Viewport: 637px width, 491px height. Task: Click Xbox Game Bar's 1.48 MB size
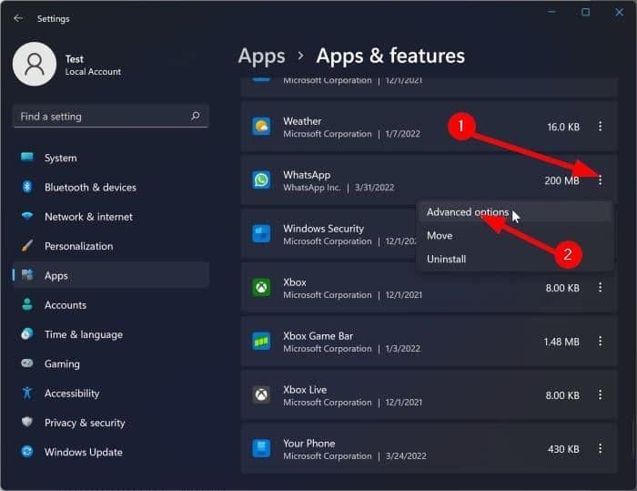coord(561,342)
